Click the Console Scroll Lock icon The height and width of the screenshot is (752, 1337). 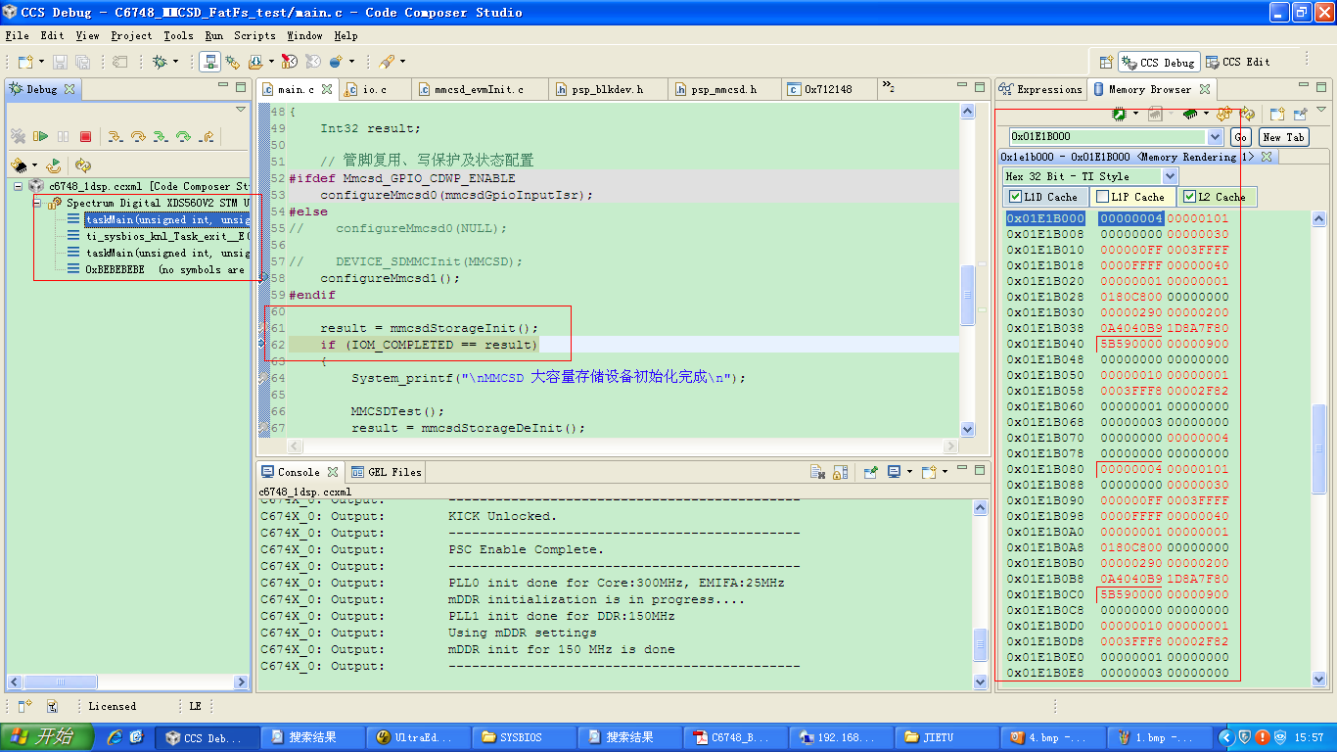point(840,472)
